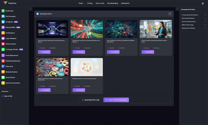This screenshot has height=125, width=208.
Task: Generate New Image for 'Your Brand's DNA' card
Action: tap(42, 48)
